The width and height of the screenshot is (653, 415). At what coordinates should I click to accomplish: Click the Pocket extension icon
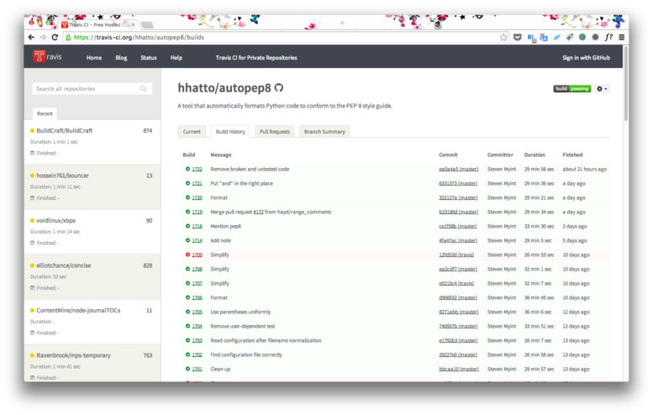coord(517,38)
